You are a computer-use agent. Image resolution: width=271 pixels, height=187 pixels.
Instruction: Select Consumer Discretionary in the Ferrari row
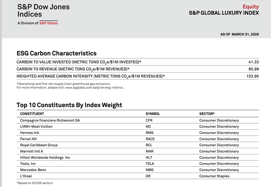[219, 139]
